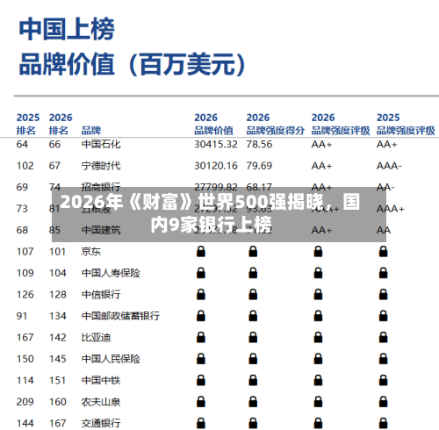
Task: Click the AA 2025 rating for 中国建筑
Action: tap(384, 230)
